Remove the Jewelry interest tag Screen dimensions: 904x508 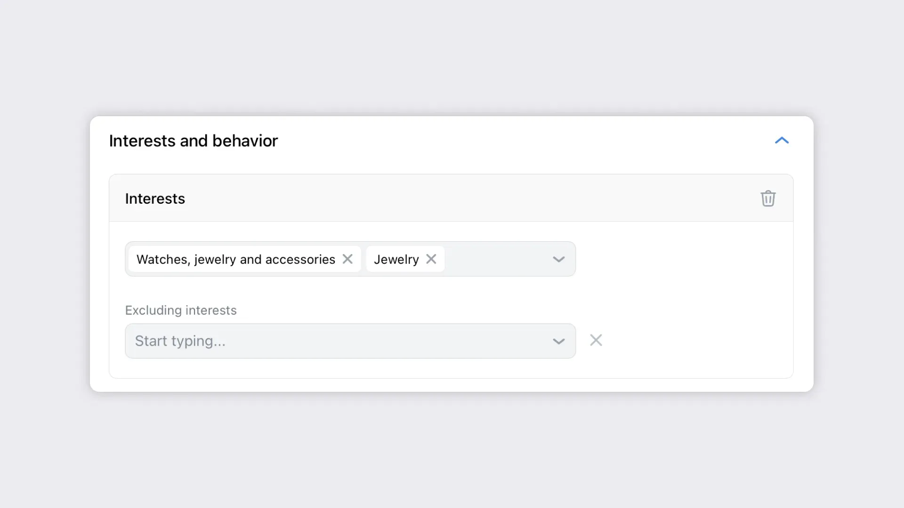point(431,259)
